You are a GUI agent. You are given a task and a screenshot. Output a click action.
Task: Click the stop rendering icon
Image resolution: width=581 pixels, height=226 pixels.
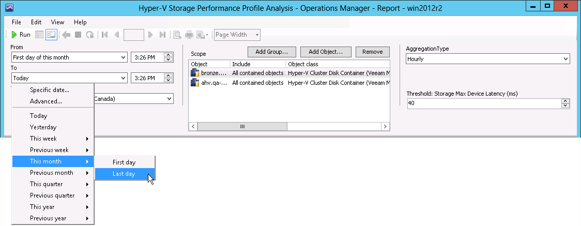(x=78, y=35)
